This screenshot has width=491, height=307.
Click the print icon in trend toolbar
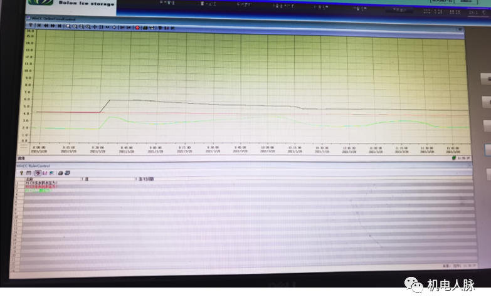[145, 28]
